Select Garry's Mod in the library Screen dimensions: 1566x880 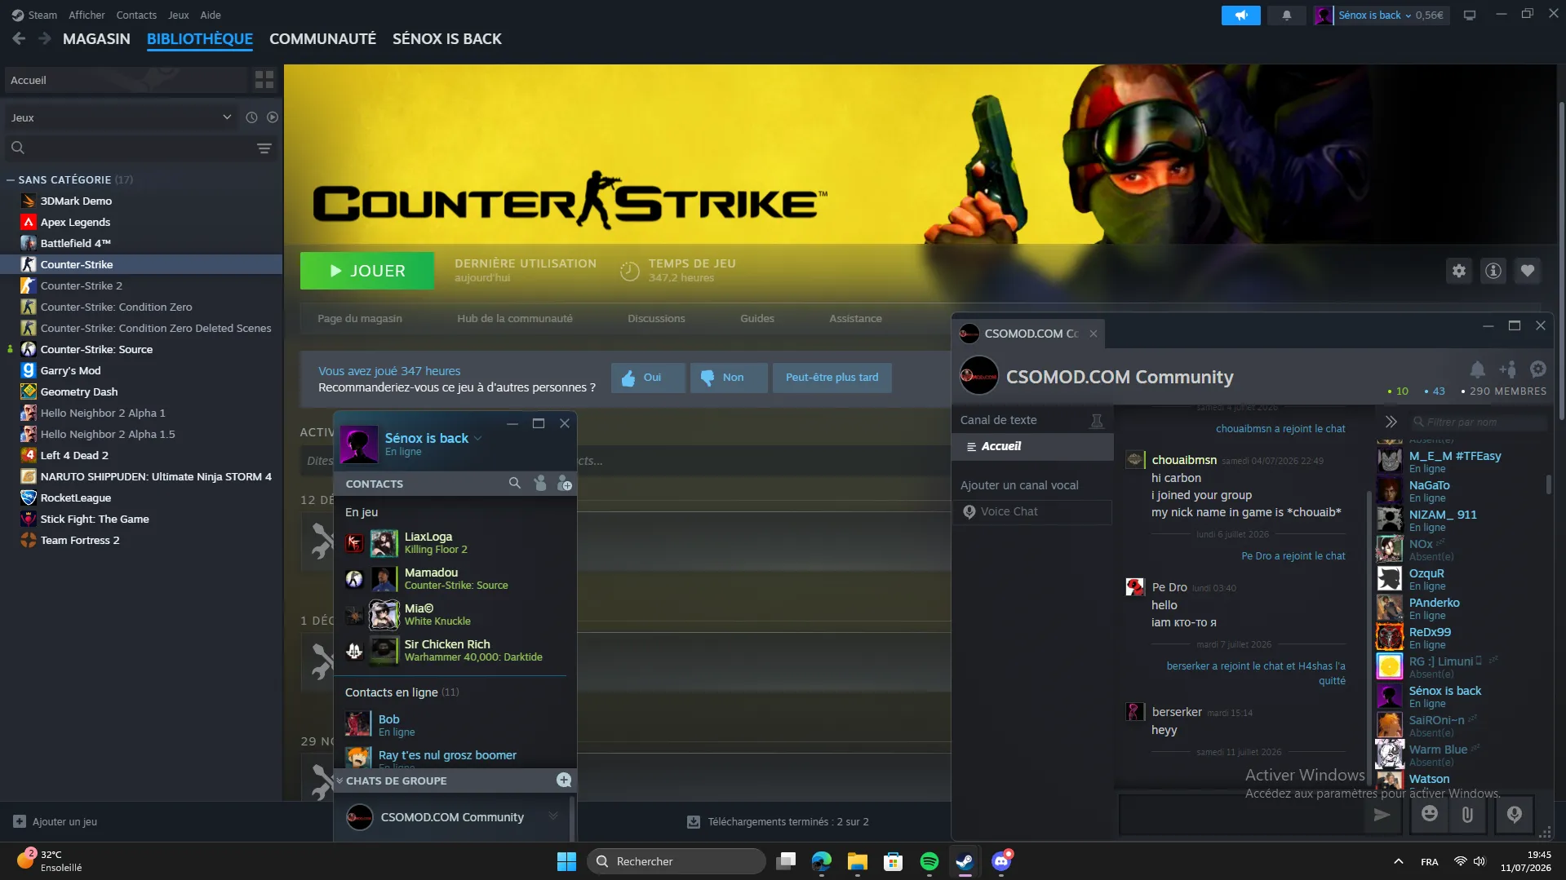point(142,370)
